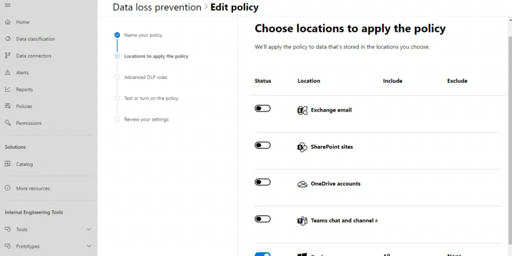Click the Permissions key icon
Viewport: 512px width, 256px height.
tap(7, 123)
